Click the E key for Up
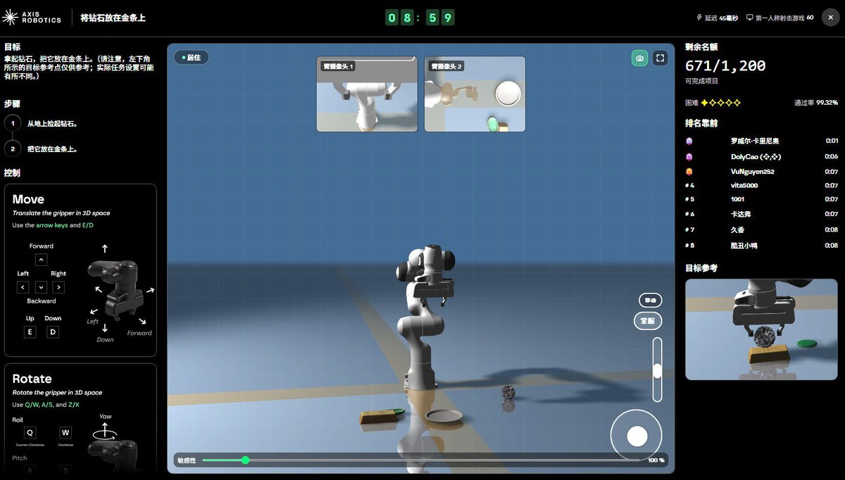The image size is (845, 480). pyautogui.click(x=30, y=331)
